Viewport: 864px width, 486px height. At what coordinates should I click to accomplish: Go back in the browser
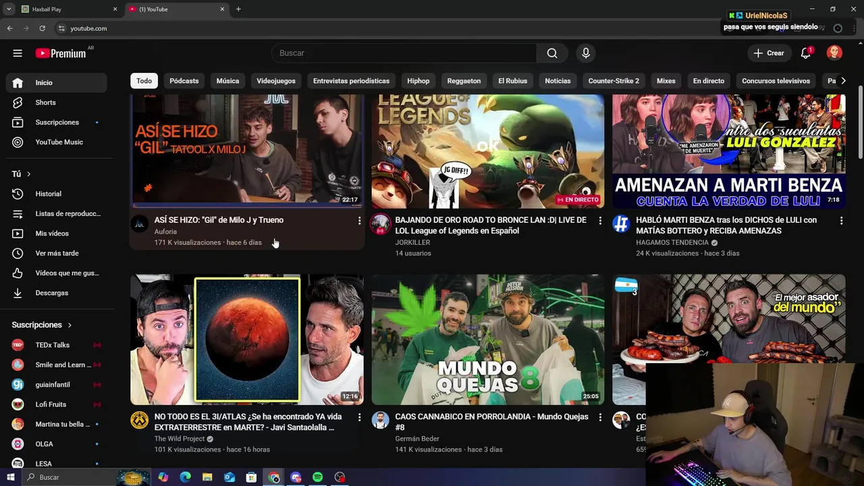[9, 28]
